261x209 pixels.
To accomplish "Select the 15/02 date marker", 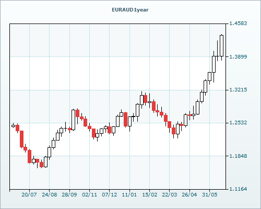I will (150, 194).
